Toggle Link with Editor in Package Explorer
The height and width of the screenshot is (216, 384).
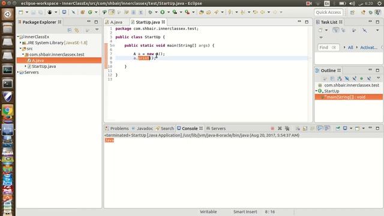(77, 31)
